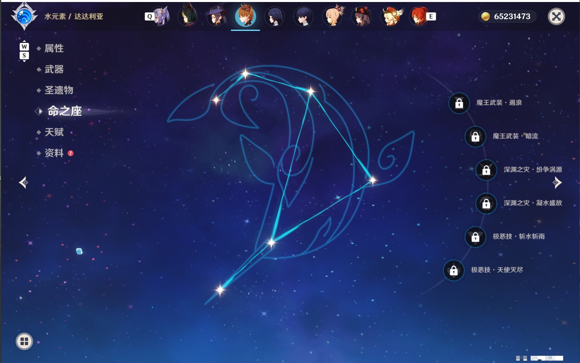Select the witch-hat character portrait, third in row
580x363 pixels.
[x=216, y=16]
